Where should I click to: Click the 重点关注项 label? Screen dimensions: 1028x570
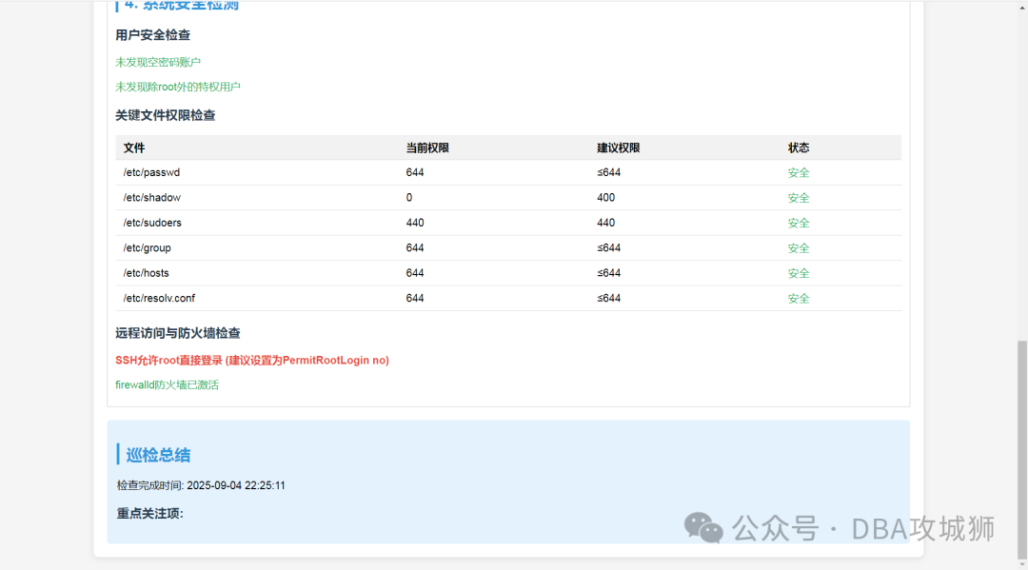click(x=150, y=514)
